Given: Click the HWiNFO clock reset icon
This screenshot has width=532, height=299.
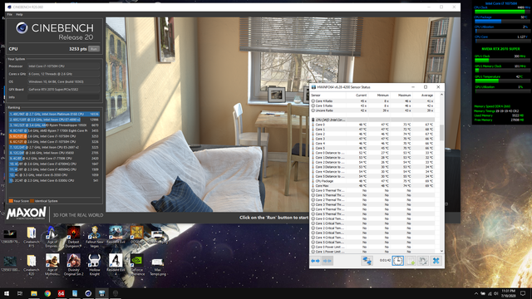Looking at the screenshot, I should 397,261.
